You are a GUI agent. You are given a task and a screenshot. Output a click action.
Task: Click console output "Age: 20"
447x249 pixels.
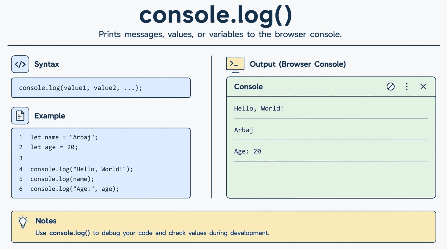click(x=248, y=151)
